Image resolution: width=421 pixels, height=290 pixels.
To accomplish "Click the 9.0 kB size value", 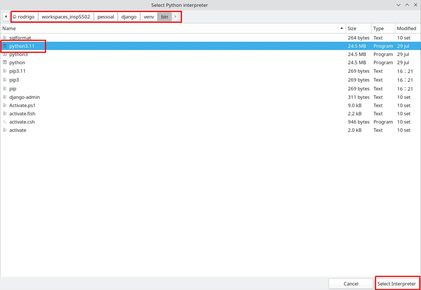I will [355, 105].
